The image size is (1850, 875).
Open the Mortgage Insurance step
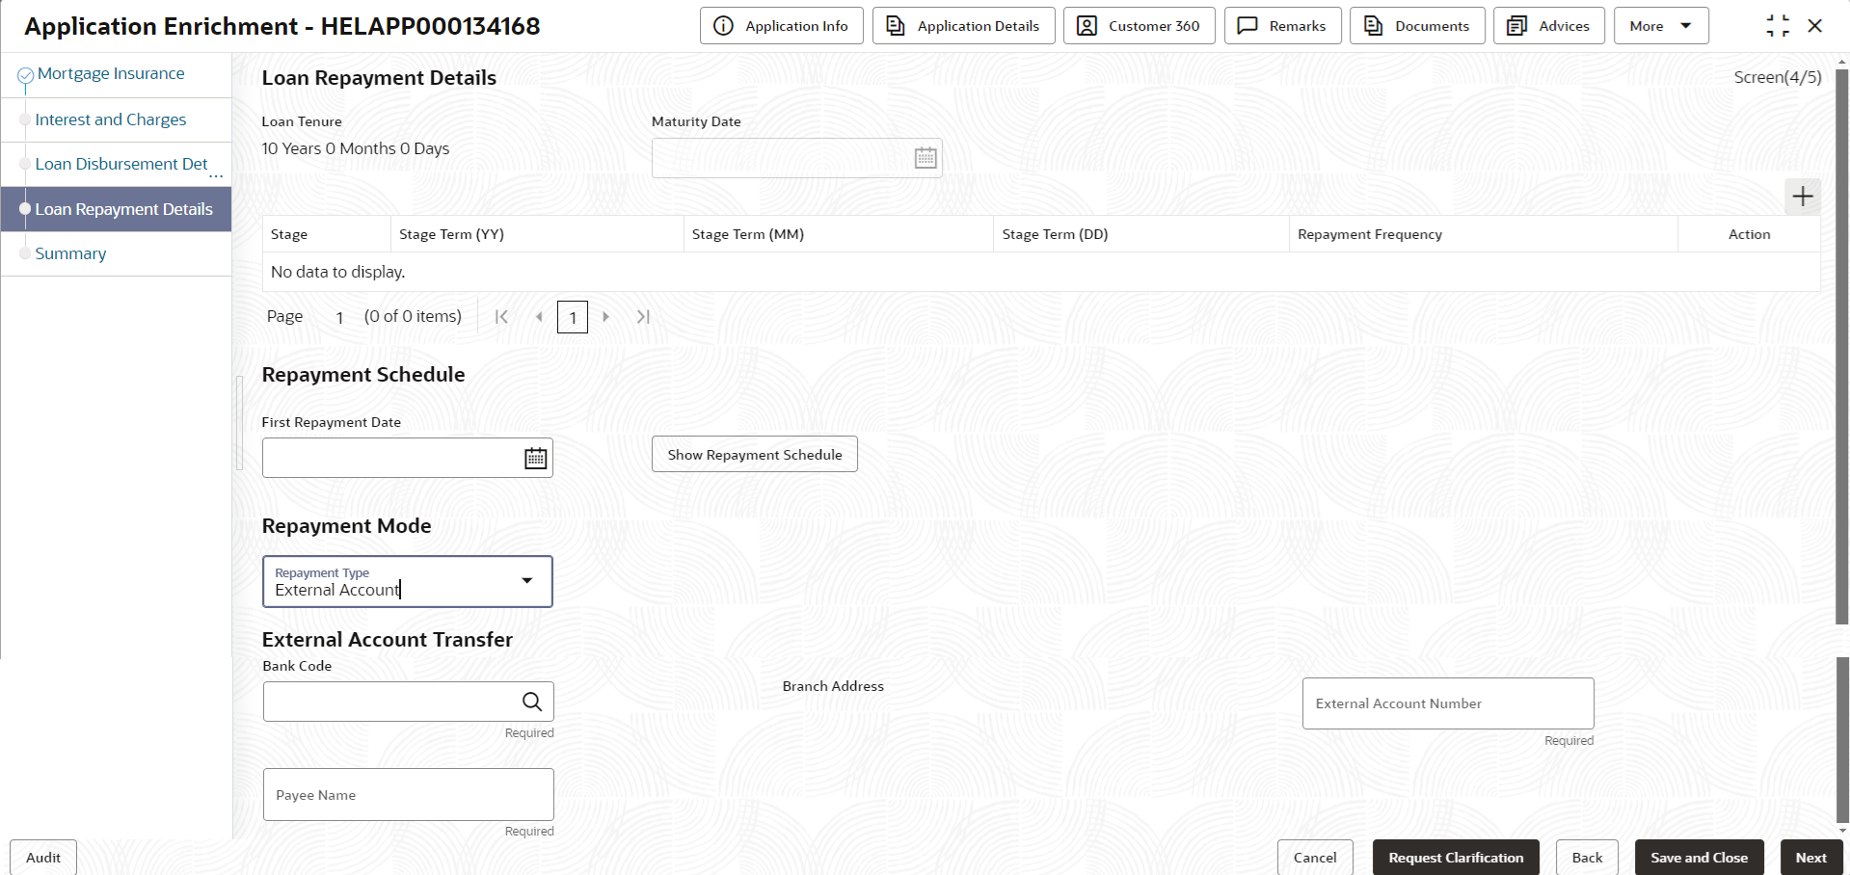pos(111,73)
